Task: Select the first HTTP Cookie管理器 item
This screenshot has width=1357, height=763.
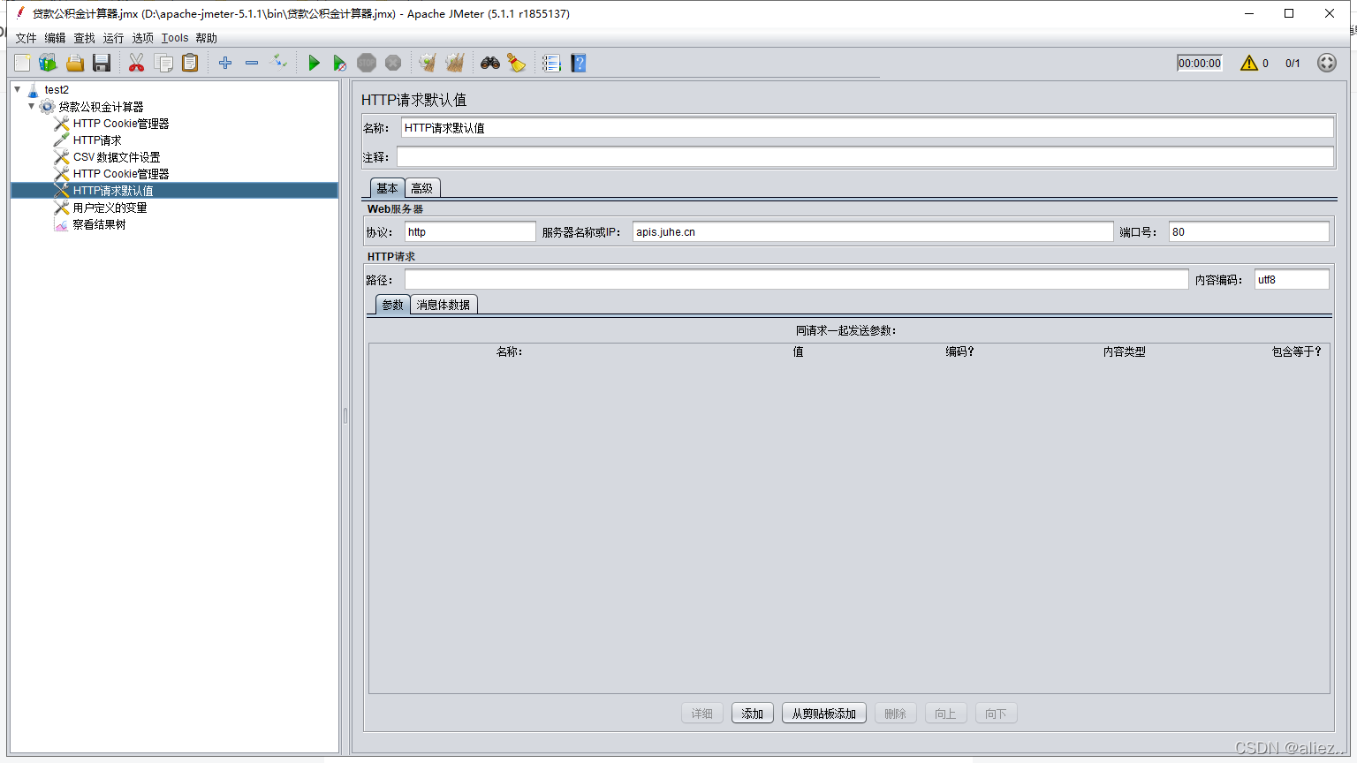Action: pos(120,124)
